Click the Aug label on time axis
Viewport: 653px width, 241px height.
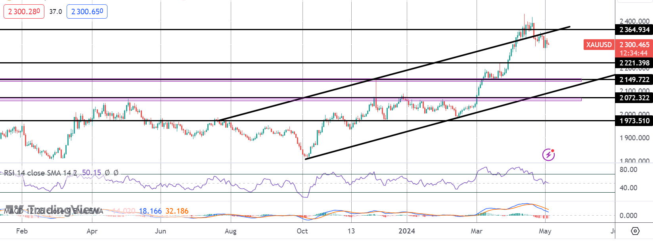coord(230,231)
